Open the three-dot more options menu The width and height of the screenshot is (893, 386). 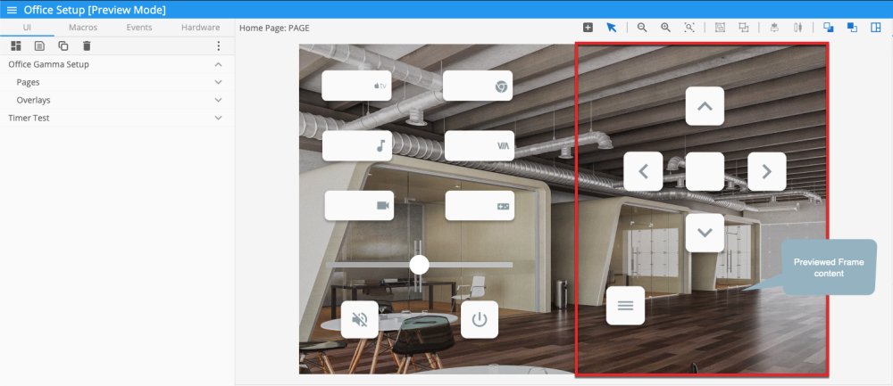tap(218, 46)
